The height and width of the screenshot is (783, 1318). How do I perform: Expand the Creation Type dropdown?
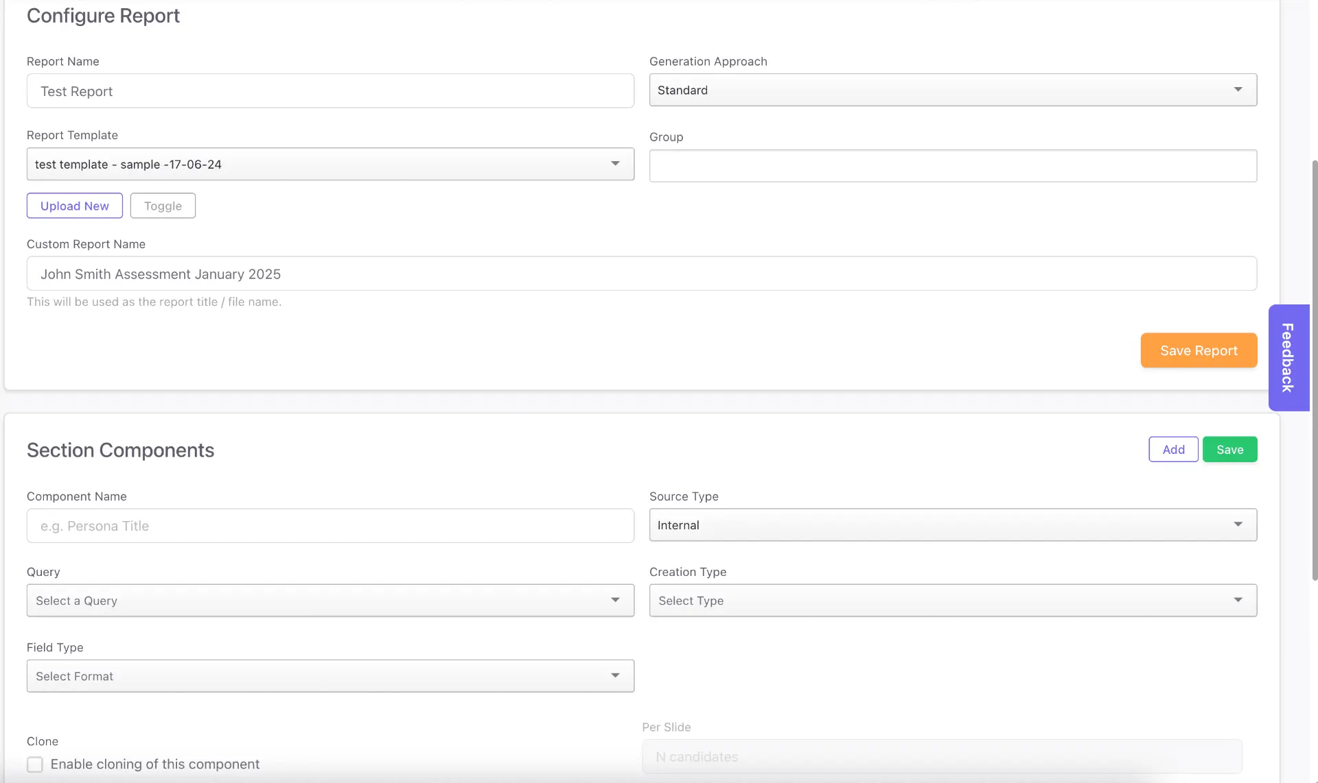point(953,600)
